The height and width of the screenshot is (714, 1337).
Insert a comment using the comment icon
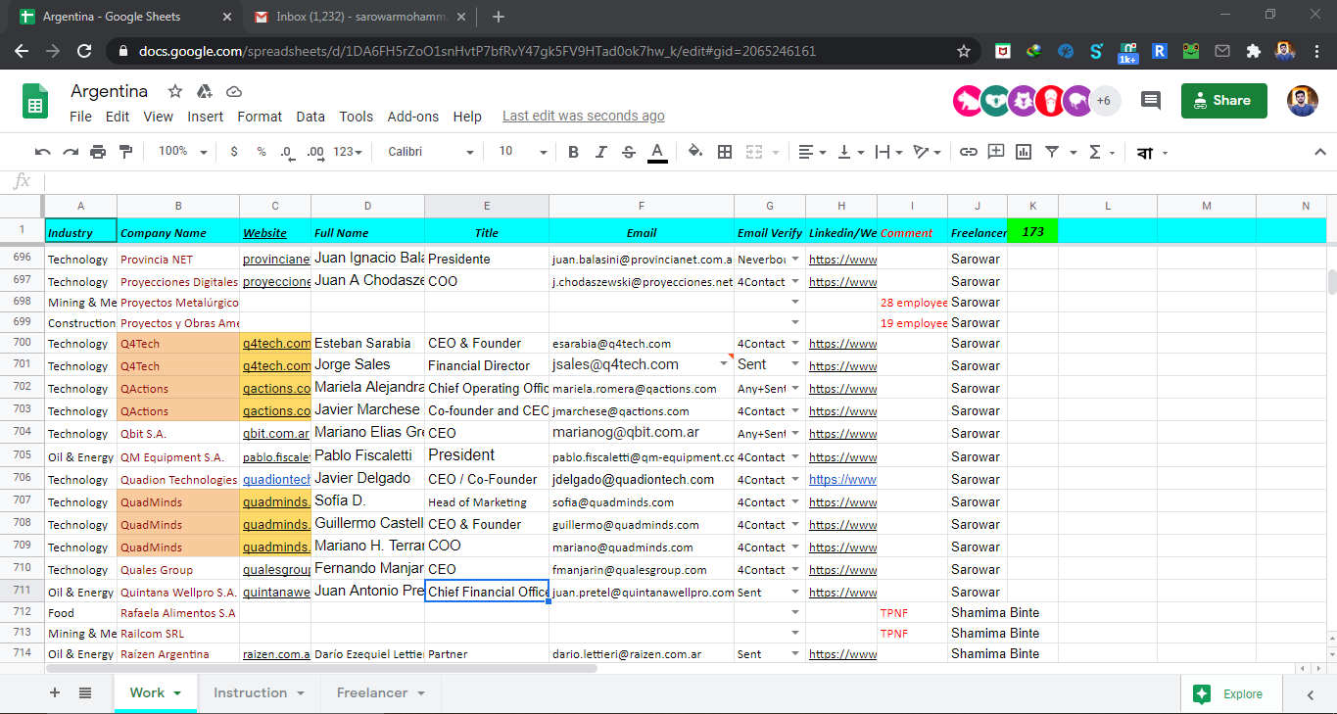tap(994, 152)
